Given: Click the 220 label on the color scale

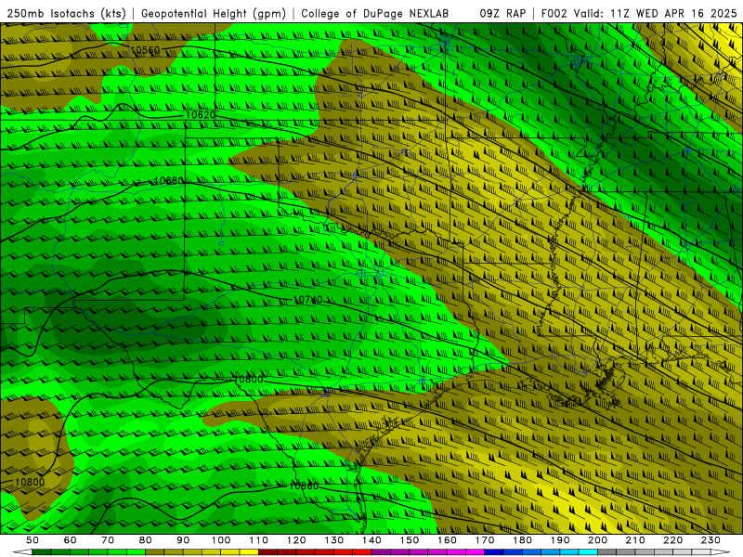Looking at the screenshot, I should [672, 540].
